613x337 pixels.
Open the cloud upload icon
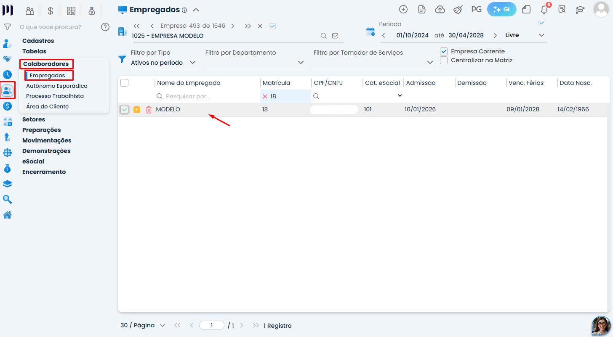coord(440,9)
